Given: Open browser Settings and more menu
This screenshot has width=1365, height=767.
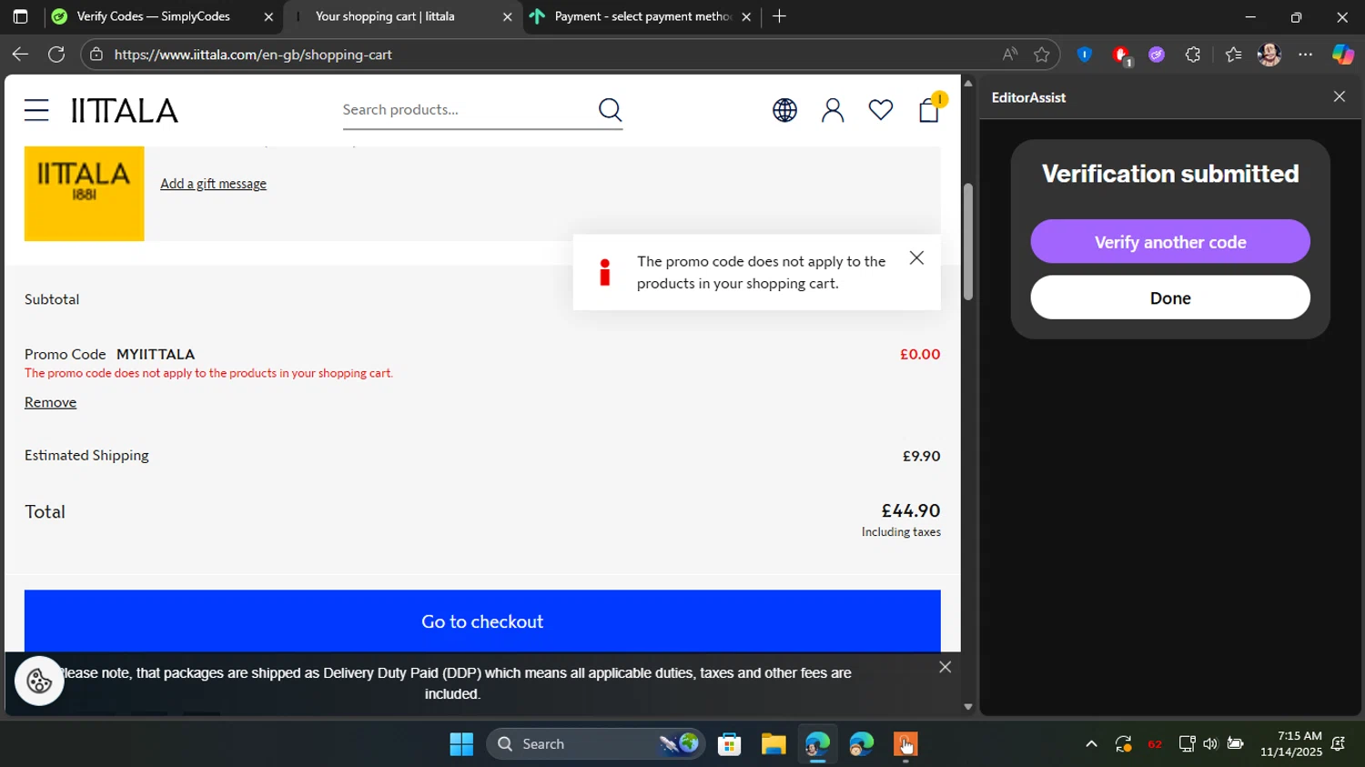Looking at the screenshot, I should click(x=1306, y=55).
